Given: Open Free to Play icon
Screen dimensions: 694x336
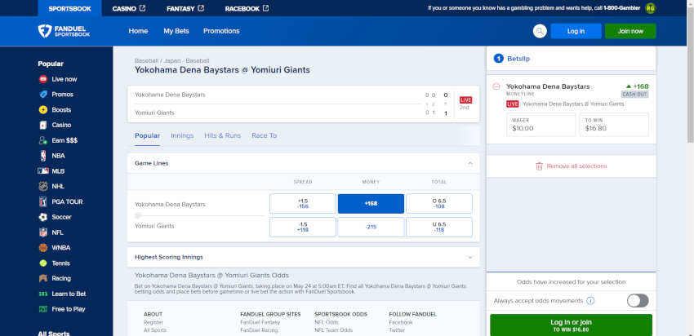Looking at the screenshot, I should point(43,309).
